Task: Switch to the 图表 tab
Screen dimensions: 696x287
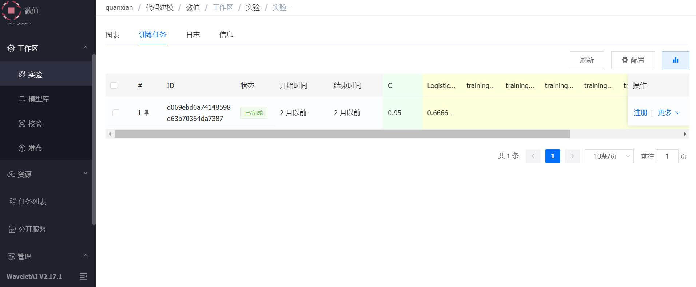Action: (112, 35)
